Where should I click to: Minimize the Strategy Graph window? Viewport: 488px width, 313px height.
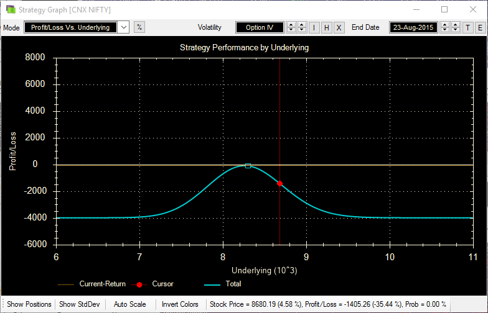coord(416,10)
